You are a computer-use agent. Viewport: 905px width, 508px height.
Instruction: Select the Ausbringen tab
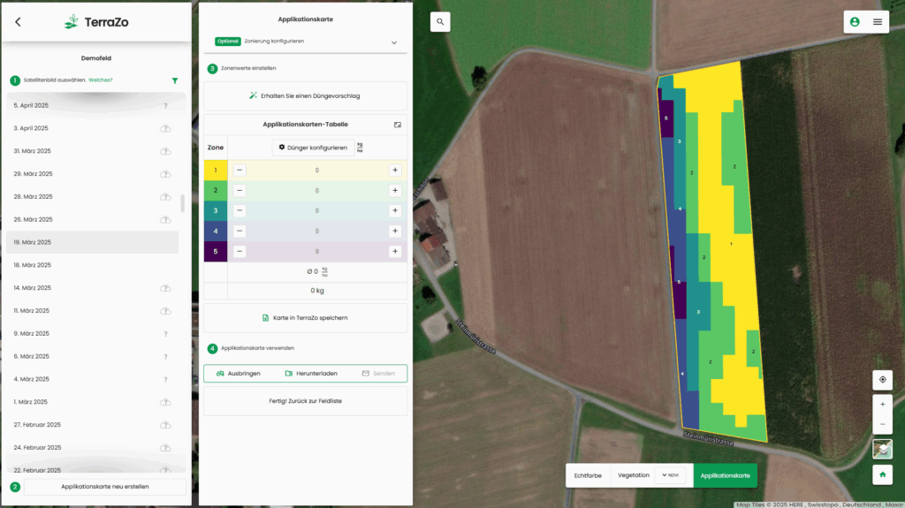click(x=239, y=374)
